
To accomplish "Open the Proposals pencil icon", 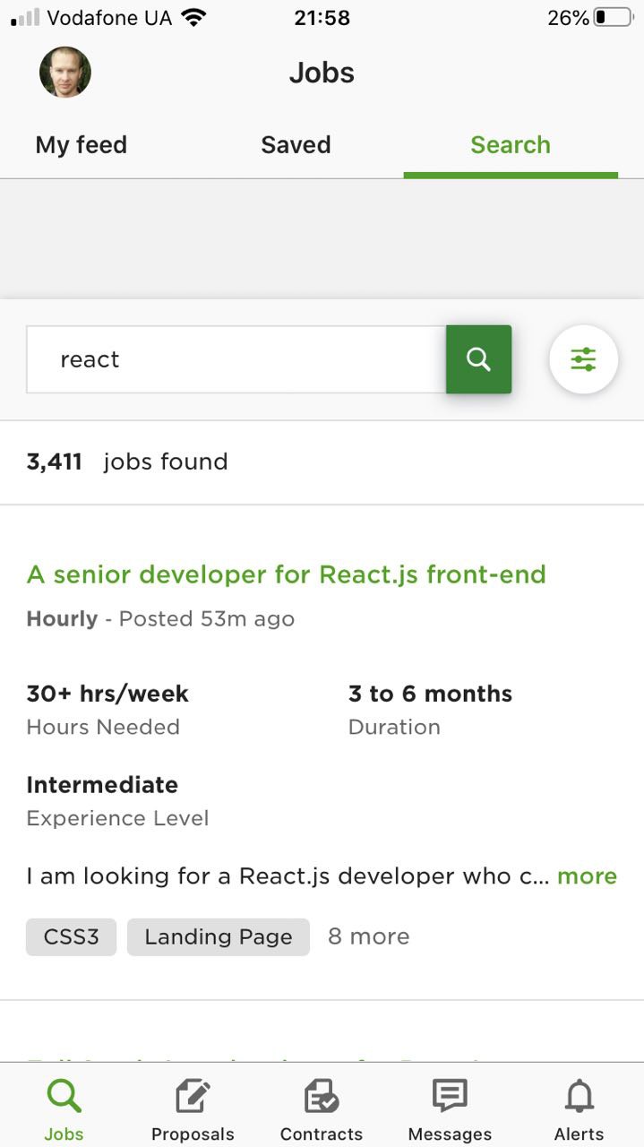I will [x=193, y=1096].
